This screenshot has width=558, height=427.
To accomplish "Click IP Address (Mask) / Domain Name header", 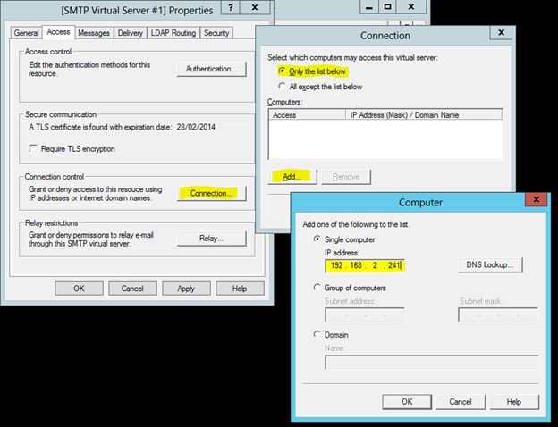I will [x=424, y=115].
